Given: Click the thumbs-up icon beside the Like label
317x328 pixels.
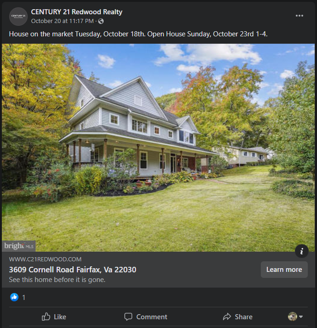Looking at the screenshot, I should pos(46,316).
